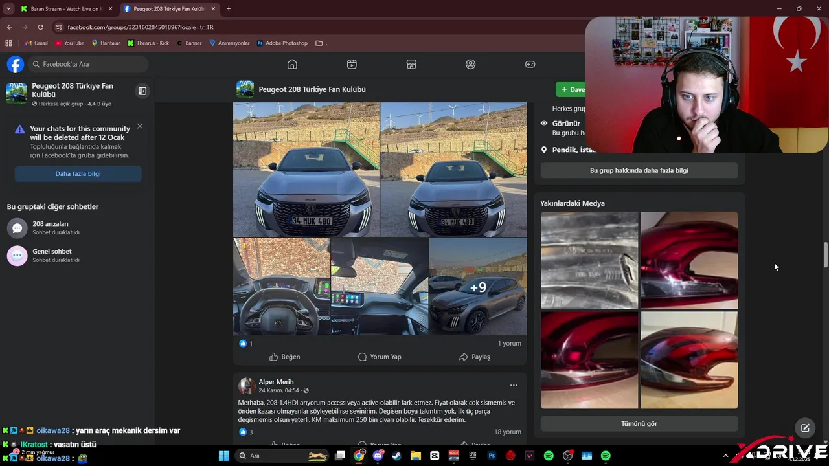Open the Facebook Marketplace icon
Image resolution: width=829 pixels, height=466 pixels.
point(411,64)
